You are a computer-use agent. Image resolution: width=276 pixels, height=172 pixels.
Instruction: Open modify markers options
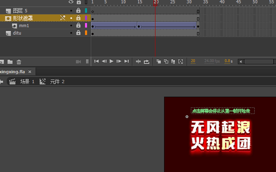tap(180, 61)
